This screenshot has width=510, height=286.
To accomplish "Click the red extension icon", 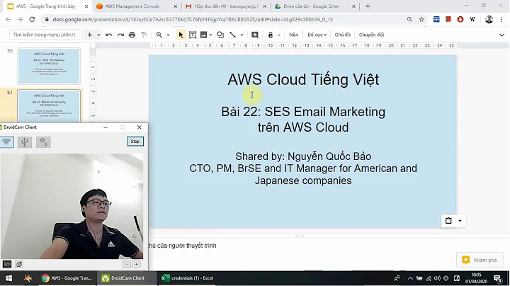I will [448, 20].
